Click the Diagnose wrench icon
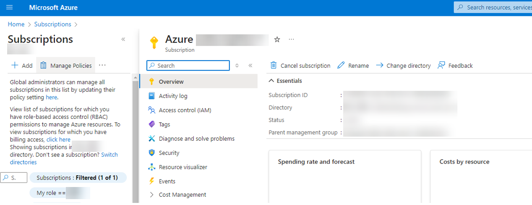Screen dimensions: 532x205 pos(152,138)
